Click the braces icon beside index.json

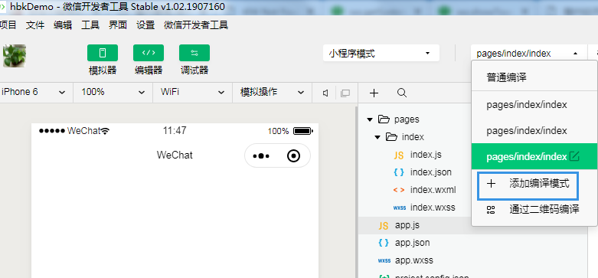(399, 172)
